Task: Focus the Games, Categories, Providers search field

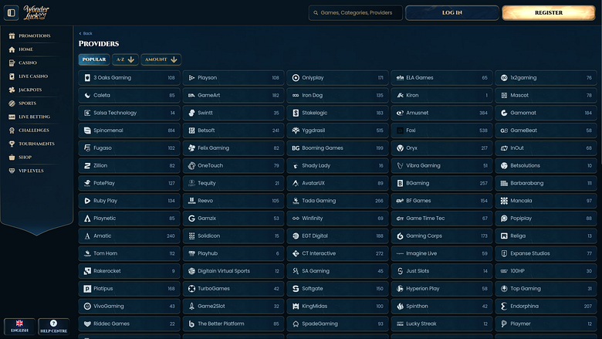Action: click(x=356, y=12)
